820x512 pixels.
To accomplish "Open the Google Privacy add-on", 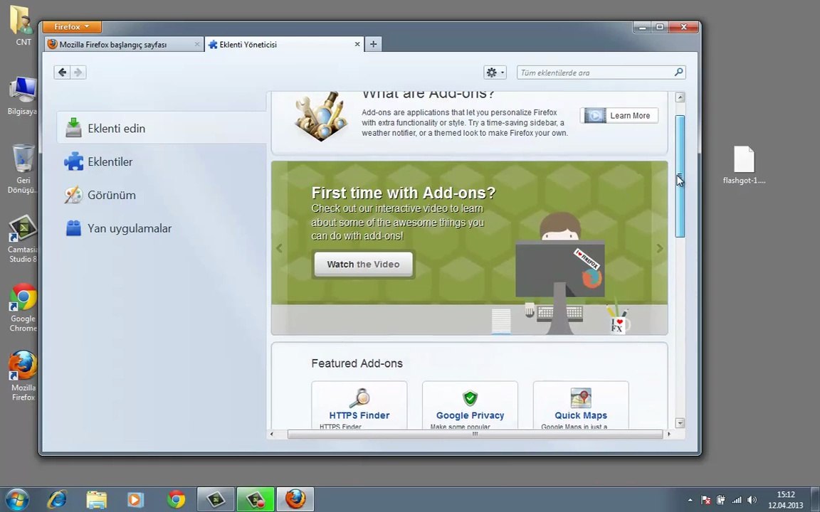I will pyautogui.click(x=470, y=415).
